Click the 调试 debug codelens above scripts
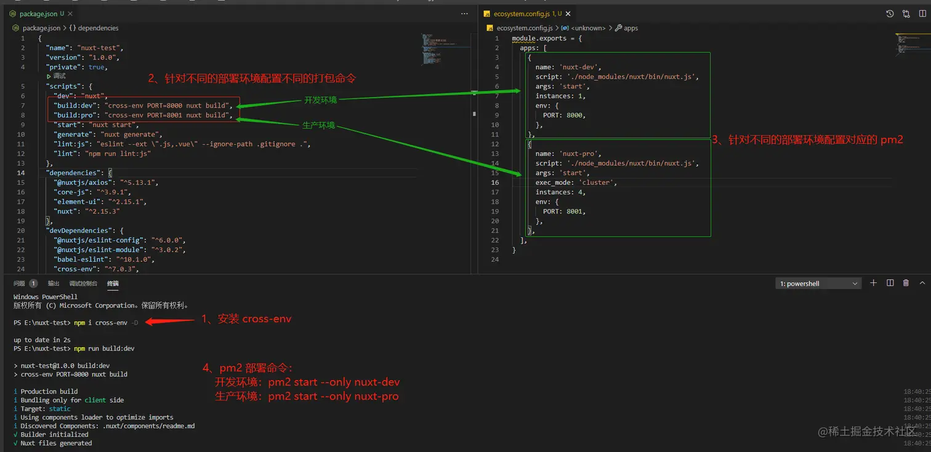Image resolution: width=931 pixels, height=452 pixels. click(57, 76)
